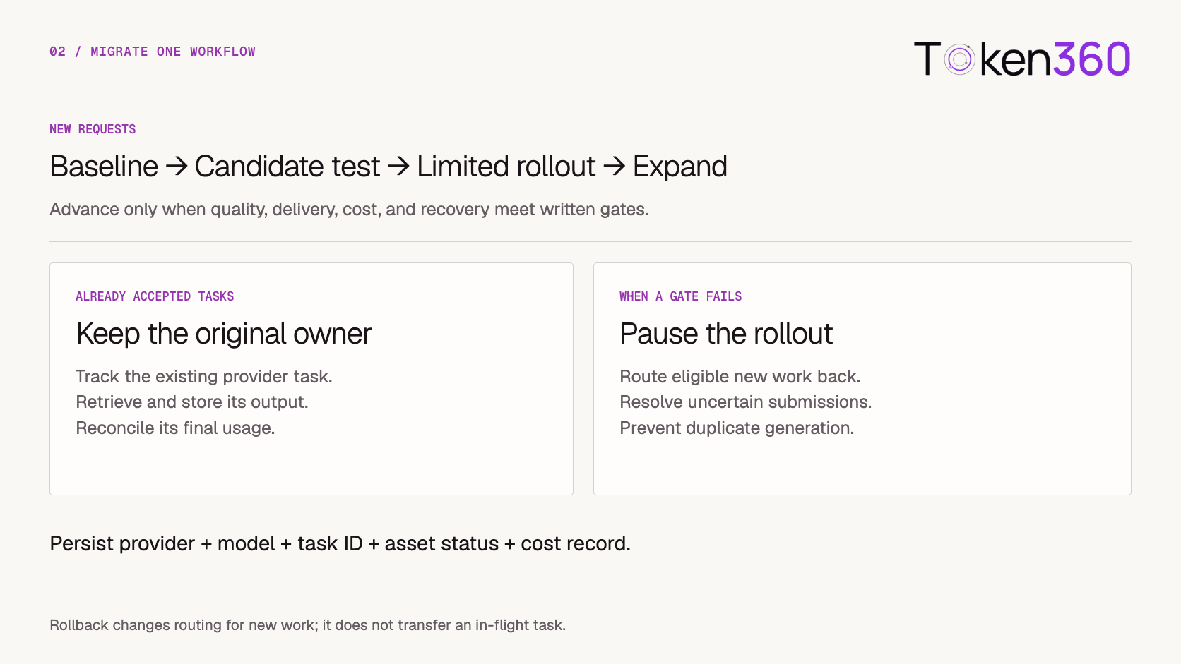Click 'Limited rollout' in the headline
Screen dimensions: 1181x664
point(506,167)
